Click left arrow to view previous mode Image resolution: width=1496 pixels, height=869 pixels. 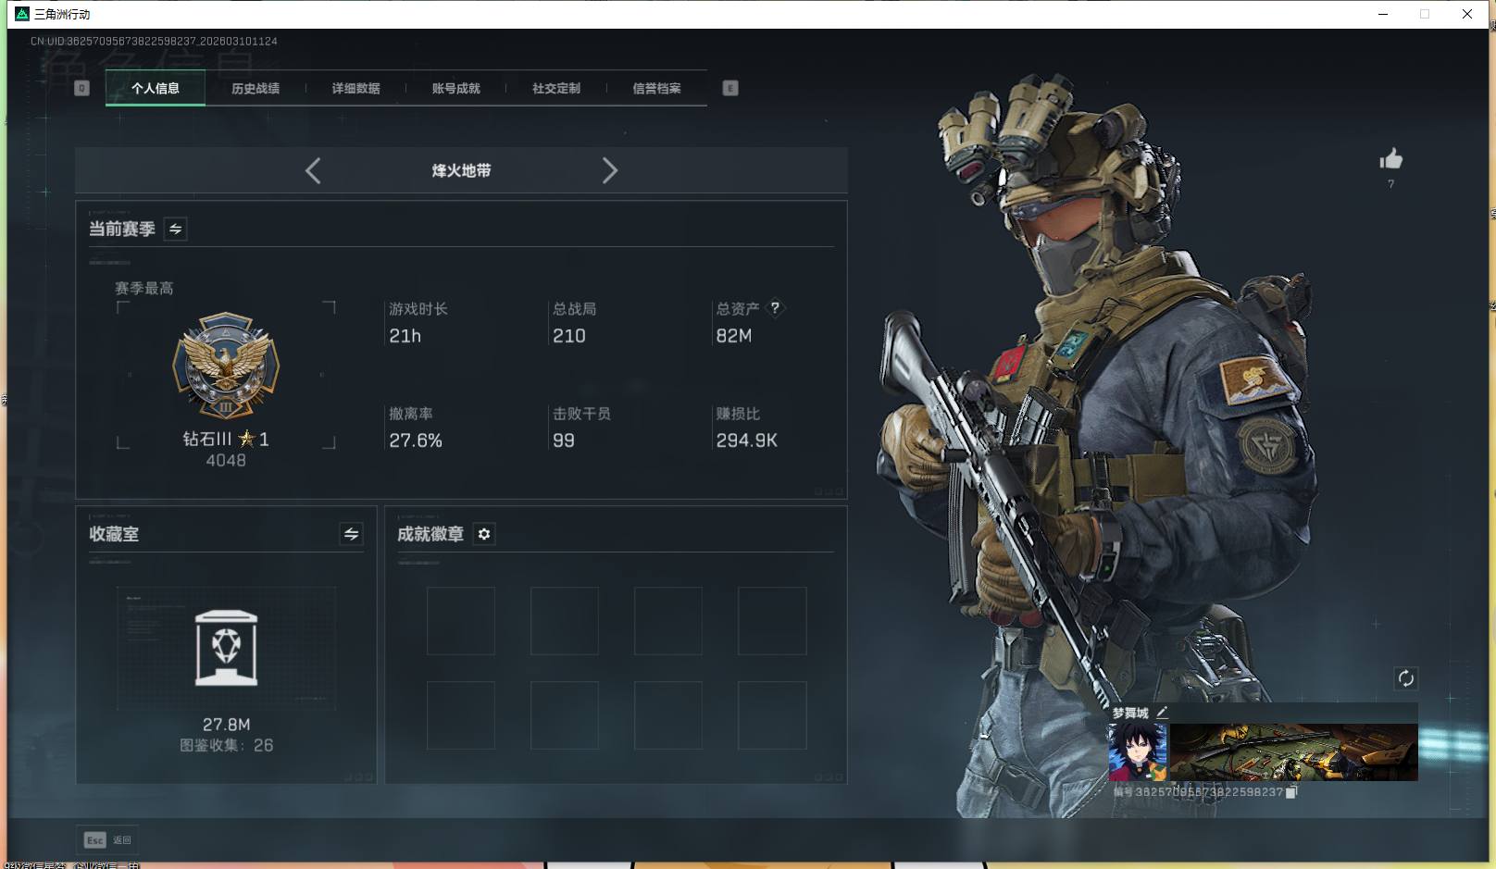tap(312, 170)
